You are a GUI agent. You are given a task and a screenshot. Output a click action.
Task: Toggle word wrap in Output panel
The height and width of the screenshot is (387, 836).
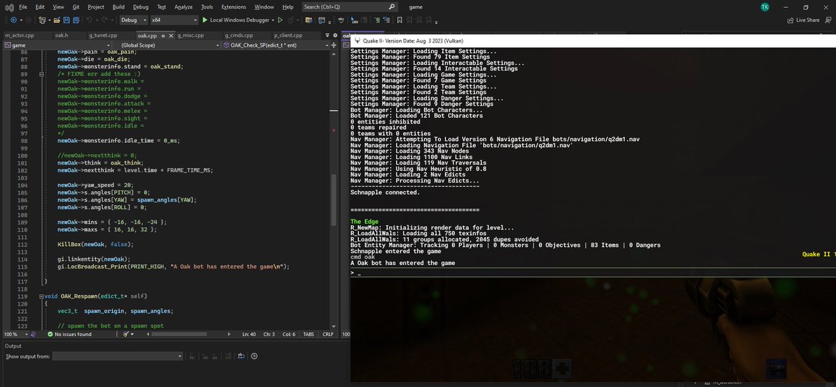click(240, 356)
